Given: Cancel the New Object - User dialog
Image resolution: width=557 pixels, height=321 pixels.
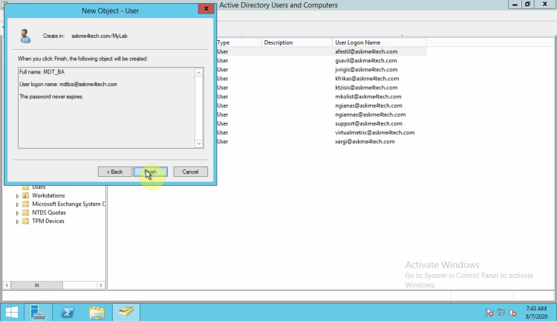Looking at the screenshot, I should point(190,172).
